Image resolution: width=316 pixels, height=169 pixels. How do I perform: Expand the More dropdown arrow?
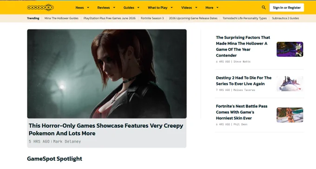pyautogui.click(x=217, y=7)
